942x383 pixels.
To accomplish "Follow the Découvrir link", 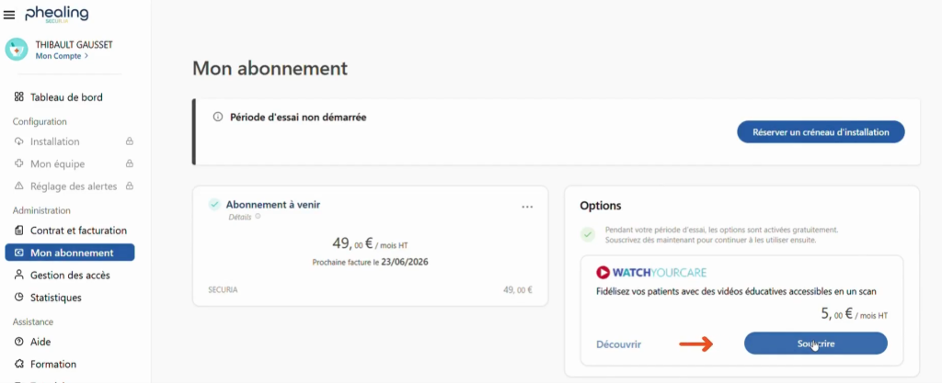I will pyautogui.click(x=618, y=344).
